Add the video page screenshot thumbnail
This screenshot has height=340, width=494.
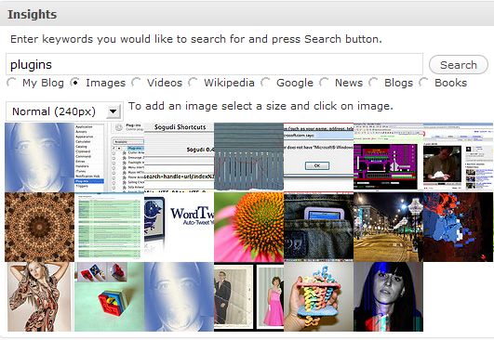coord(458,157)
